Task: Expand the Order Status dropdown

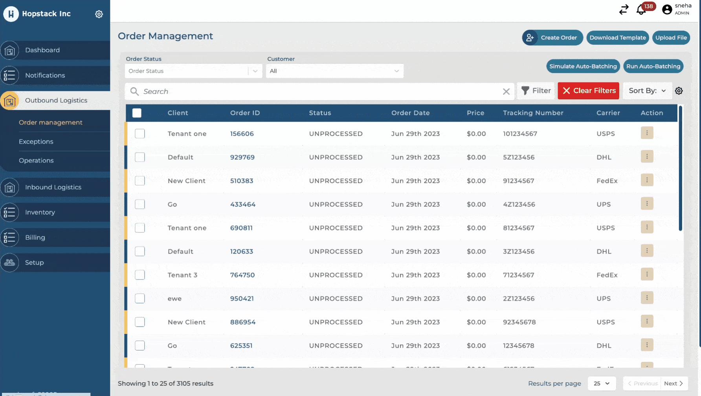Action: (x=193, y=71)
